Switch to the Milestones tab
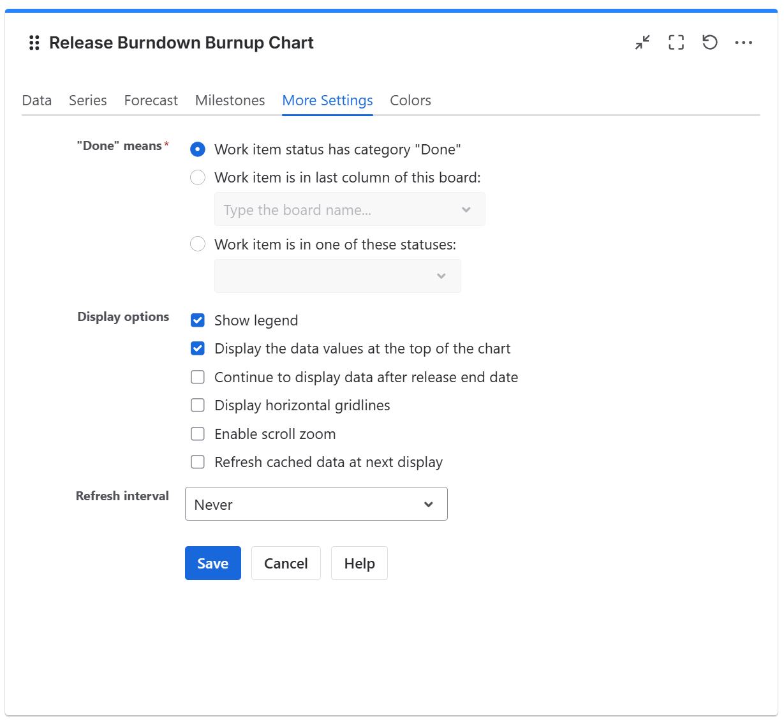Screen dimensions: 784x721 pos(230,100)
